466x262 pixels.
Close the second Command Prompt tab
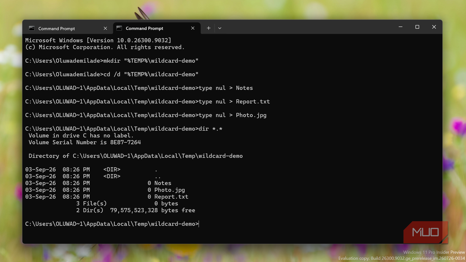tap(193, 28)
